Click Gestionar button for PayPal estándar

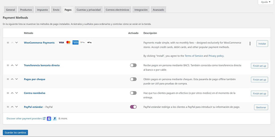click(261, 107)
